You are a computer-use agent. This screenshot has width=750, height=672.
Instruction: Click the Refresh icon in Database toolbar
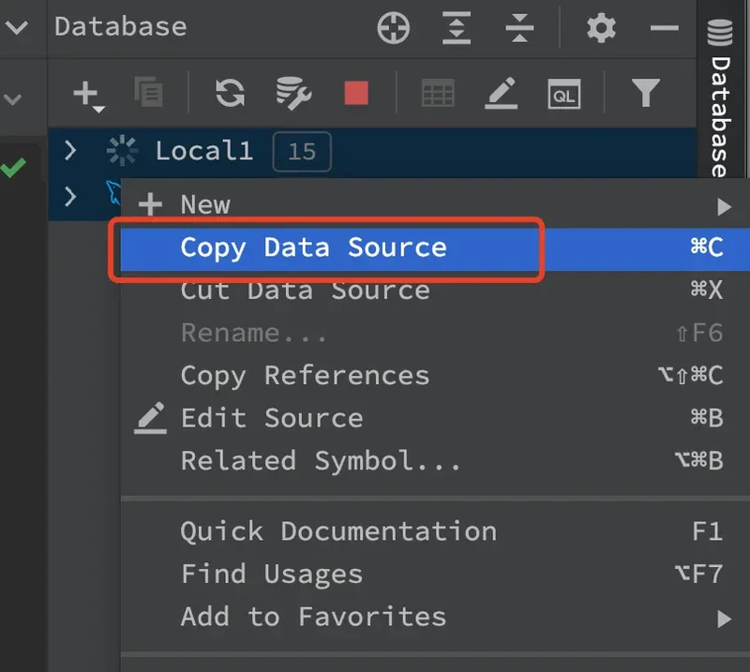pyautogui.click(x=230, y=93)
